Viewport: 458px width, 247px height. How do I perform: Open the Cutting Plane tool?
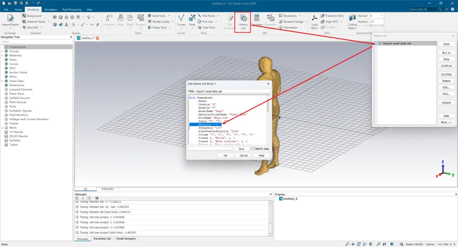coord(352,22)
